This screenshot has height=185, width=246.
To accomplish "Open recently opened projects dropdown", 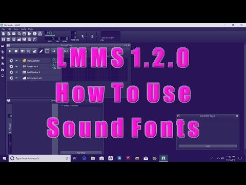I will click(19, 34).
